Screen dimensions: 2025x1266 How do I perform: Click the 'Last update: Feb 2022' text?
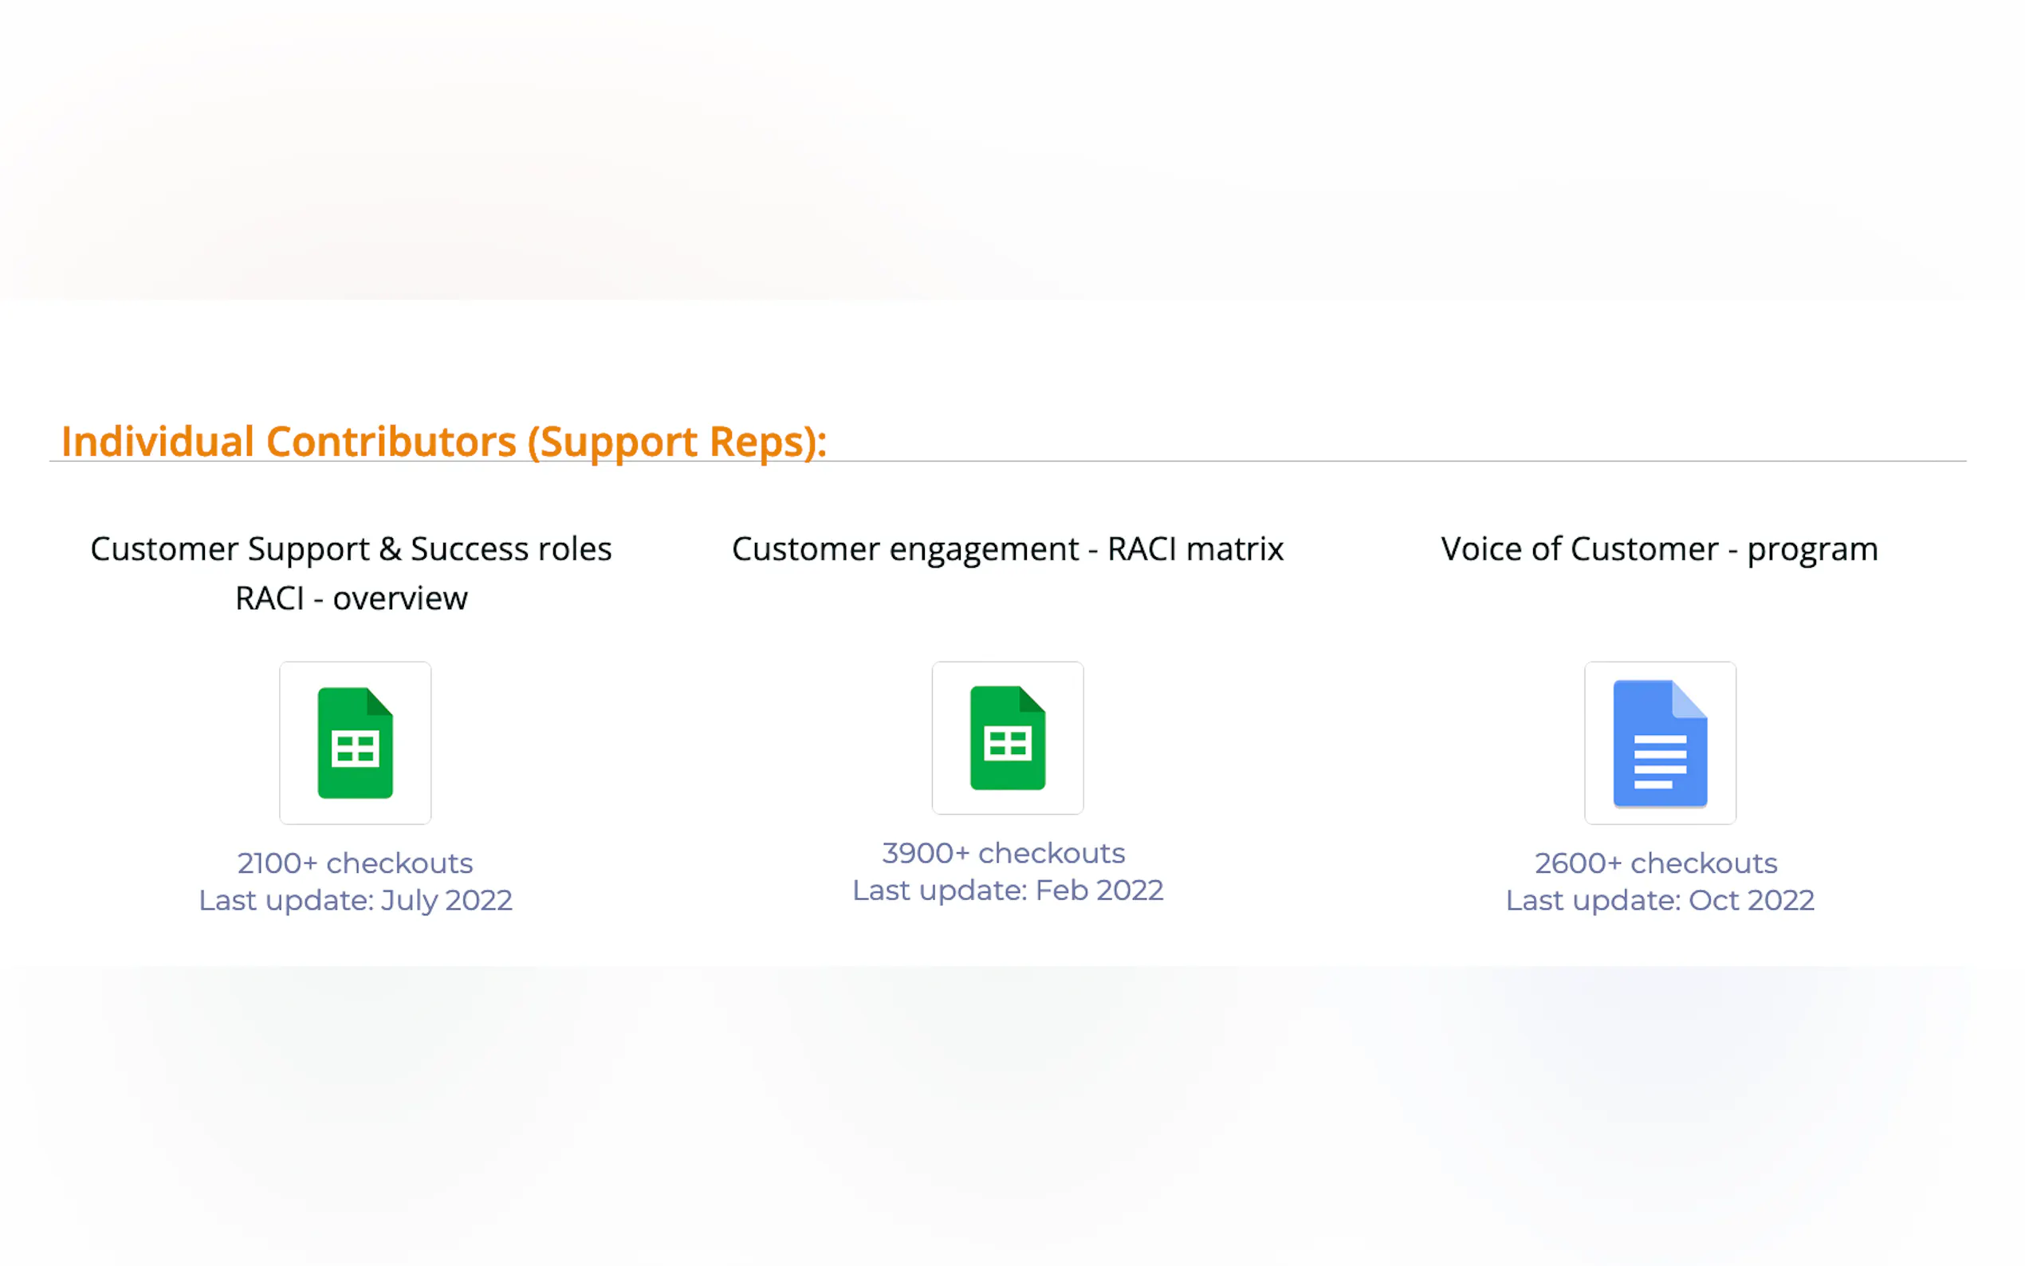click(1007, 890)
